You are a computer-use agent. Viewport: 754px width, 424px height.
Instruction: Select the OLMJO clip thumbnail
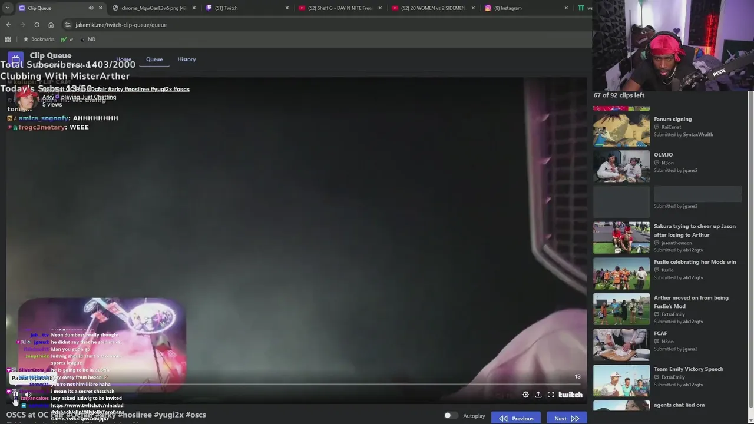coord(621,166)
